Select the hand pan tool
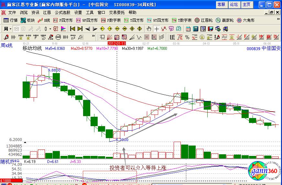282x185 pixels. click(x=149, y=28)
